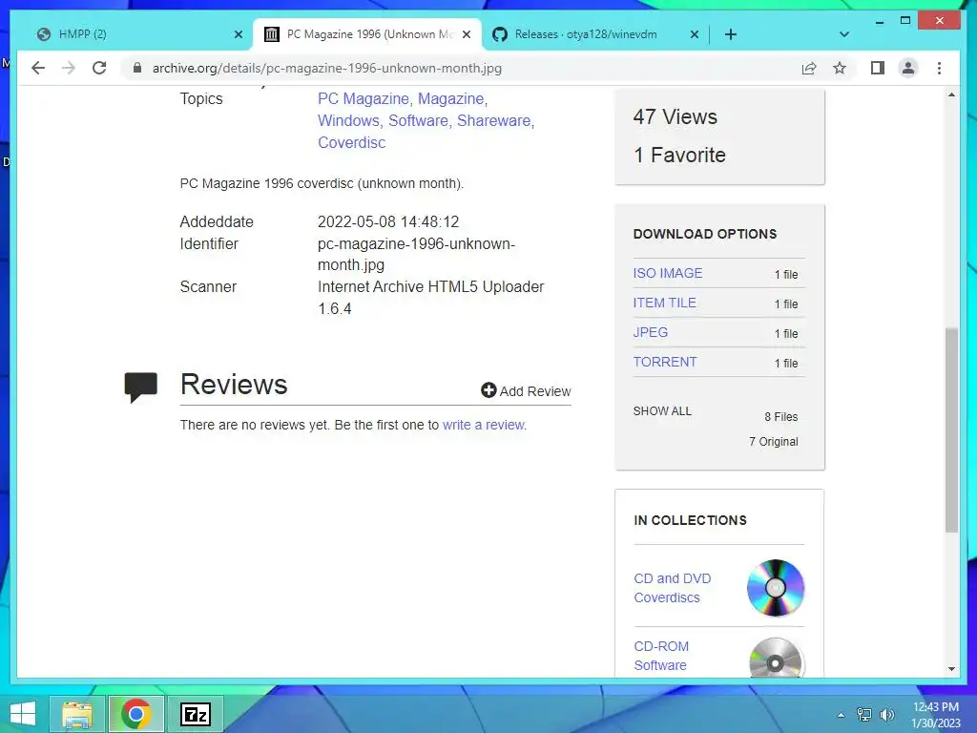Follow the 'write a review' link
The image size is (977, 733).
(x=484, y=425)
